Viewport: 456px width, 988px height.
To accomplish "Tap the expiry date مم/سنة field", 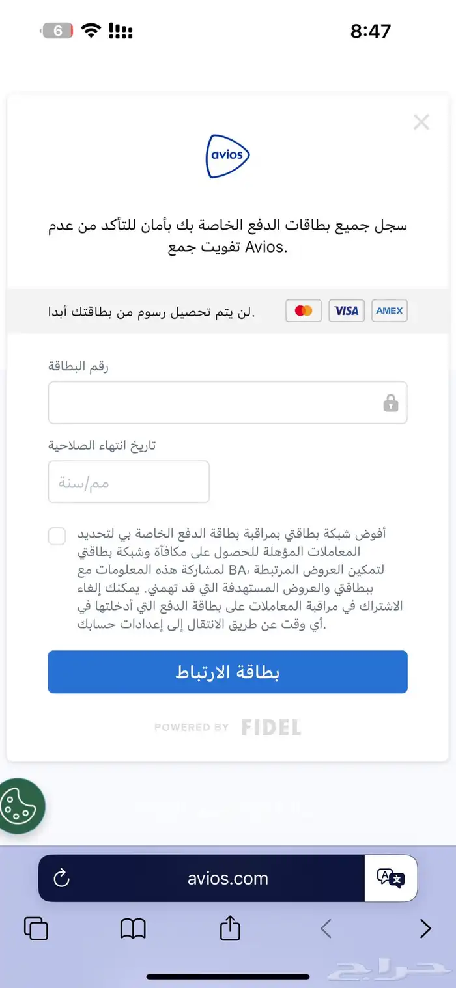I will tap(128, 482).
